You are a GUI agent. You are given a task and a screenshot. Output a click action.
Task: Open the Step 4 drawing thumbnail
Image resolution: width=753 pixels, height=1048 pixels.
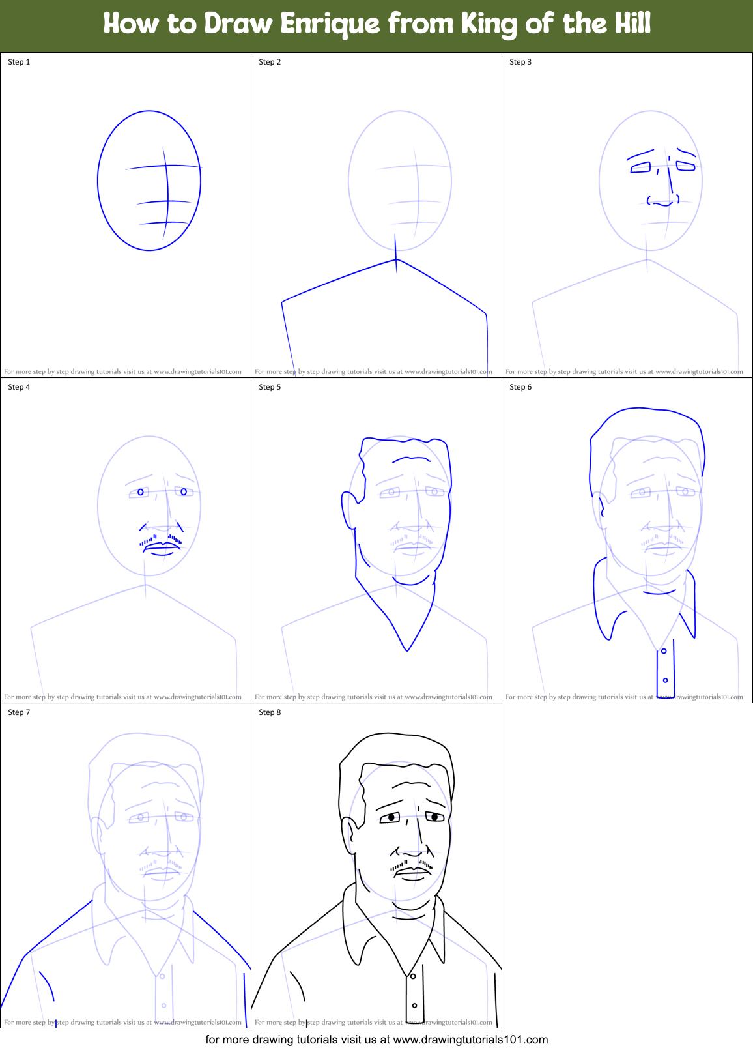126,540
